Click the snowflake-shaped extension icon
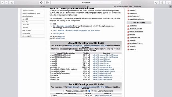This screenshot has width=172, height=97. tap(47, 2)
